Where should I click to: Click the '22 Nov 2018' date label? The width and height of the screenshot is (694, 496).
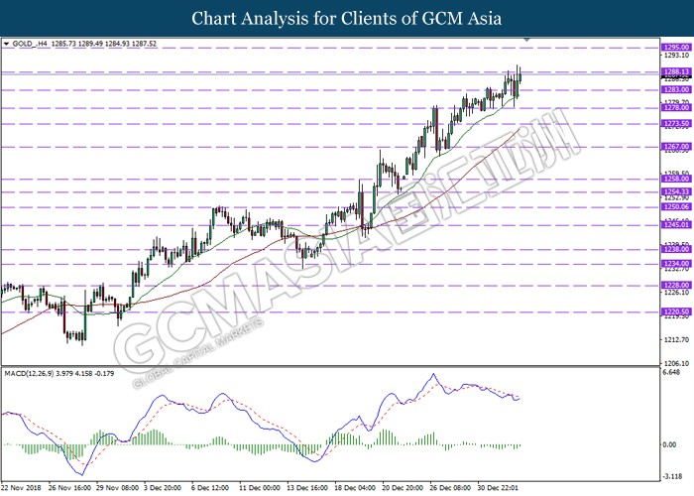(x=22, y=488)
